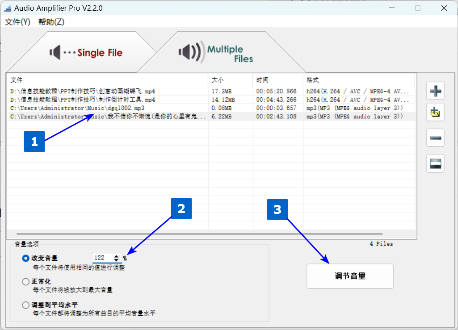Screen dimensions: 458x330
Task: Open the 帮助(Z) menu
Action: (51, 22)
